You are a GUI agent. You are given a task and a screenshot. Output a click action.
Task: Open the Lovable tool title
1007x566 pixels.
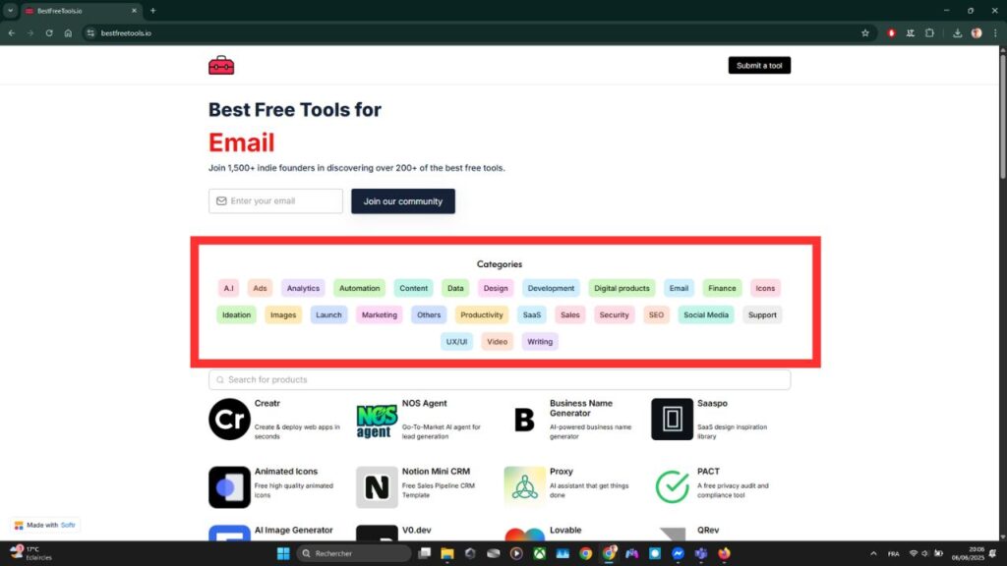pyautogui.click(x=565, y=530)
